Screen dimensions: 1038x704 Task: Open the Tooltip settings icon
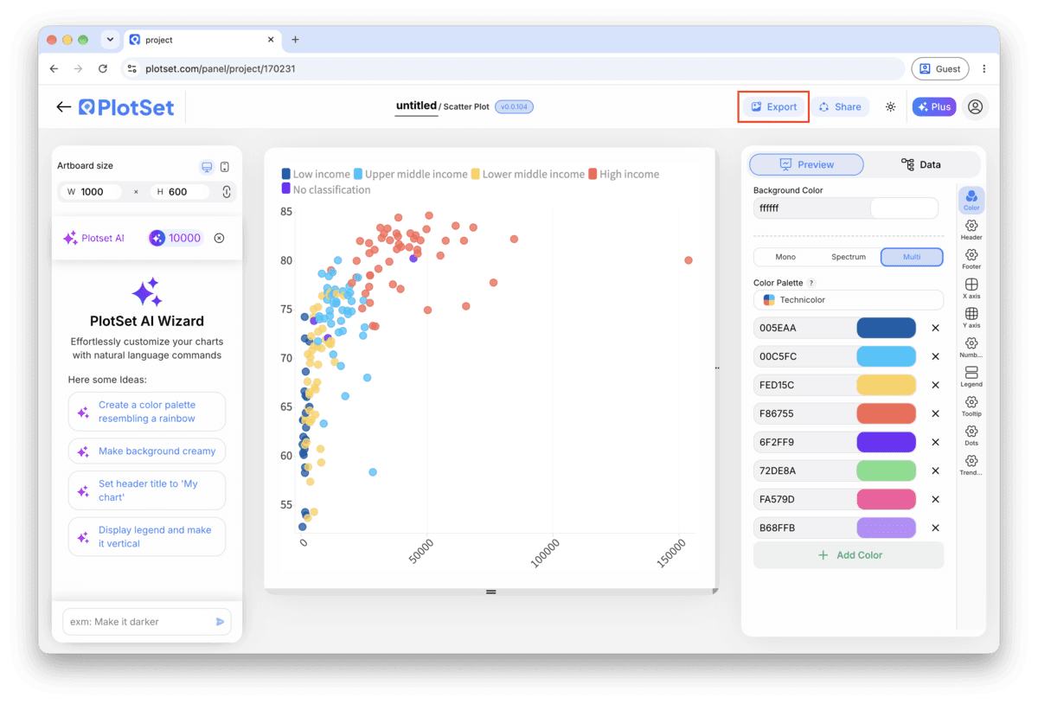click(x=971, y=406)
